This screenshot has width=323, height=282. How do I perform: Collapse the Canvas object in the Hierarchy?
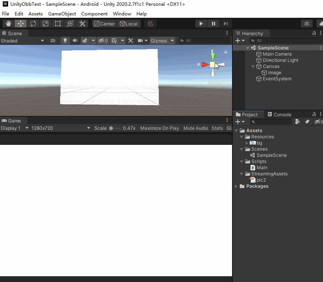pyautogui.click(x=253, y=66)
